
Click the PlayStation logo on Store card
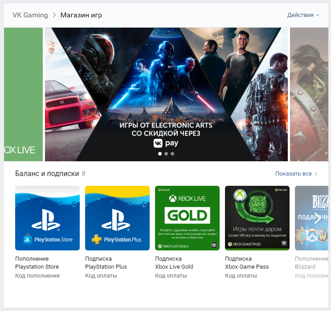(46, 220)
